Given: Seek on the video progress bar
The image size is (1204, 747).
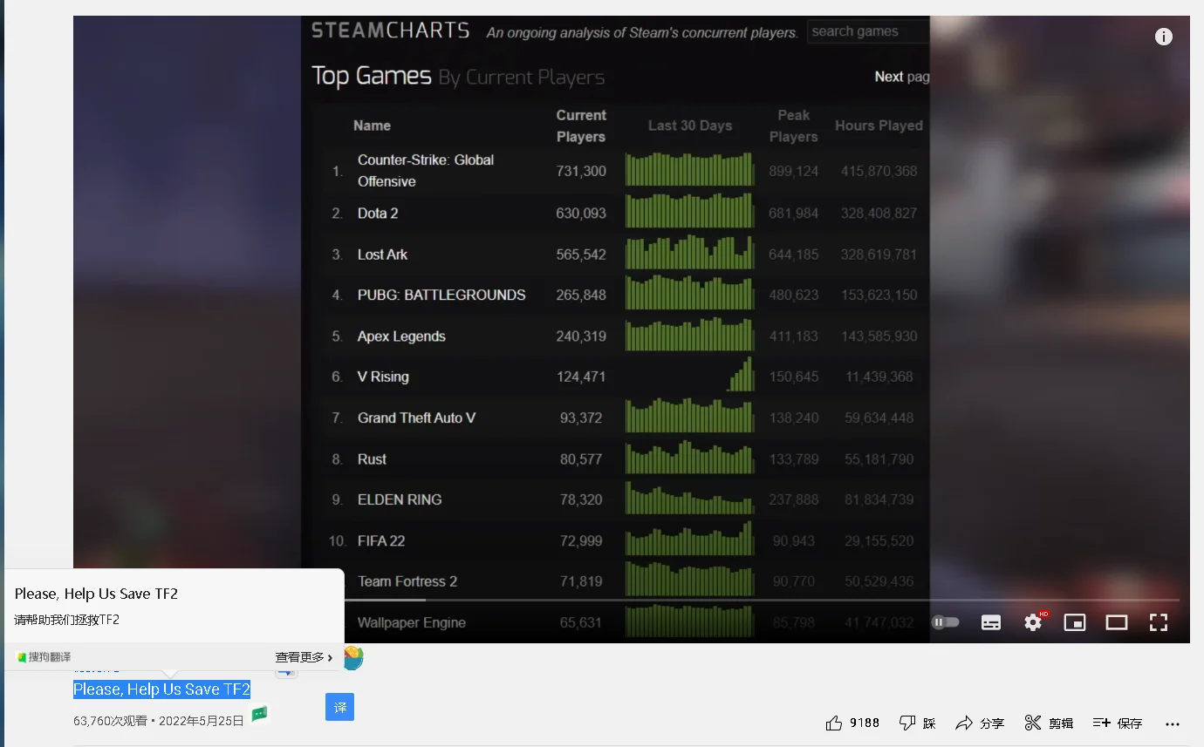Looking at the screenshot, I should [x=626, y=600].
